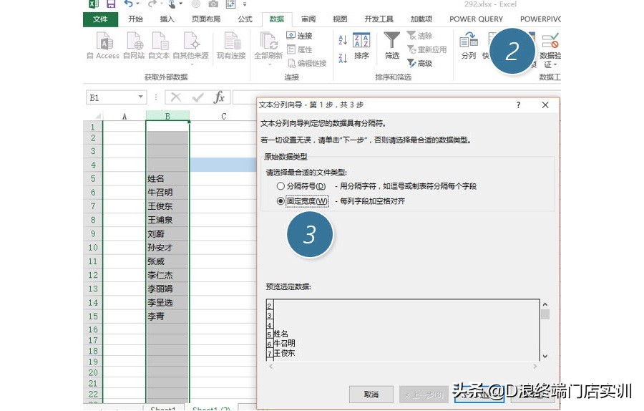Click Clear filter (清除)
This screenshot has height=411, width=644.
point(419,36)
